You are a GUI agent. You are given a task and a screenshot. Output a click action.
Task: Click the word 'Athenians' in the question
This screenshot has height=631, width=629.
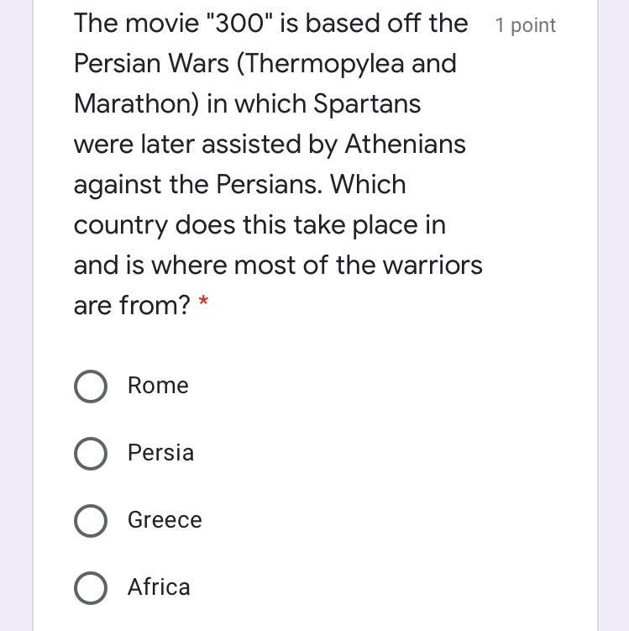point(405,144)
